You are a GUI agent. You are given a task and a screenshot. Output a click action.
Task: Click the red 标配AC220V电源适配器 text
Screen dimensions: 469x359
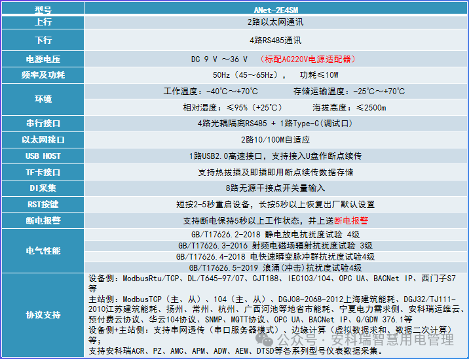[x=310, y=58]
